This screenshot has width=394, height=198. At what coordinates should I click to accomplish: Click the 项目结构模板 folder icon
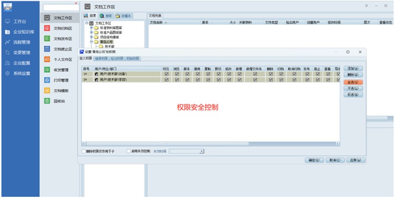pyautogui.click(x=96, y=37)
